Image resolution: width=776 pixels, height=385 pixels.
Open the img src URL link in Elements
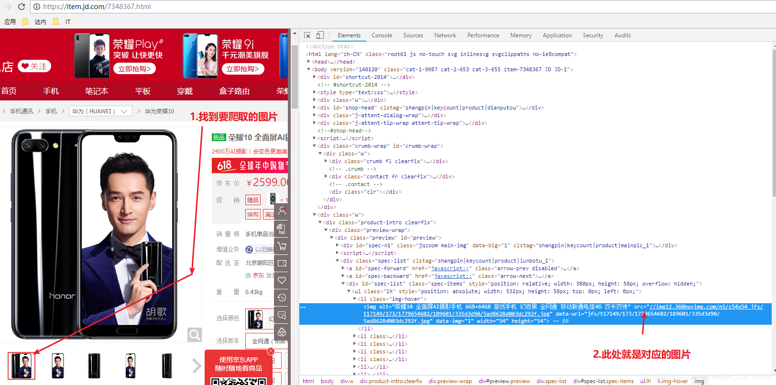click(x=706, y=307)
